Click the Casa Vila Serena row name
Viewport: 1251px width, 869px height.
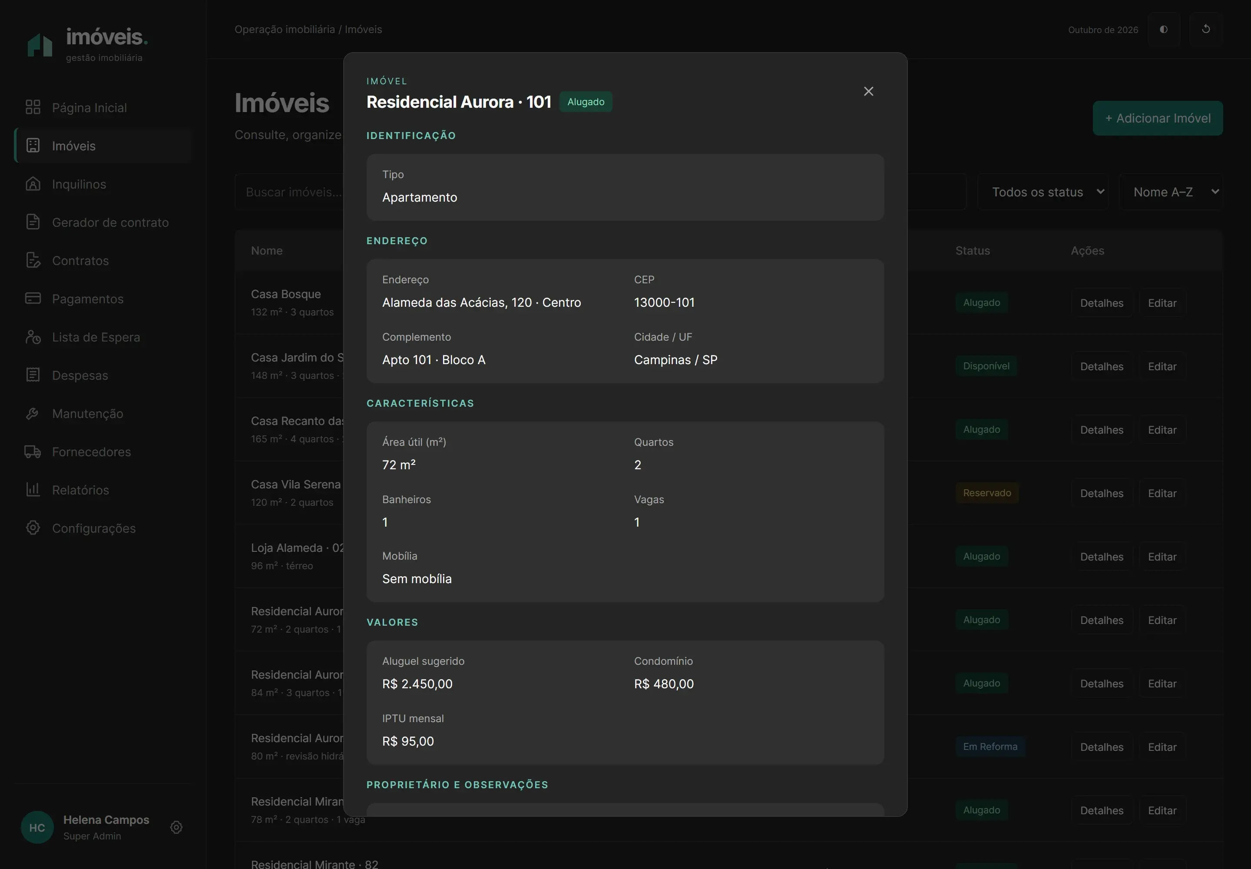296,484
